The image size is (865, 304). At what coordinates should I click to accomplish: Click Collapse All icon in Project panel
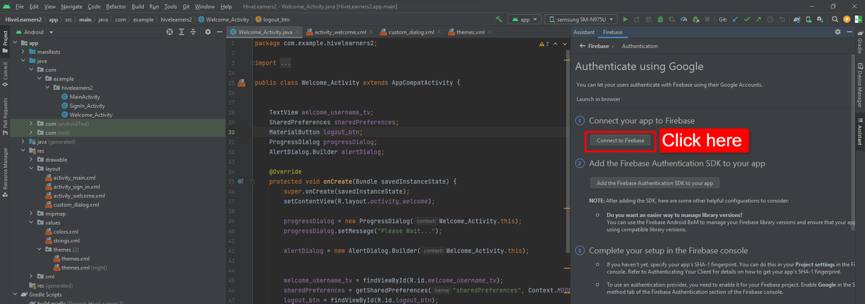pos(195,32)
